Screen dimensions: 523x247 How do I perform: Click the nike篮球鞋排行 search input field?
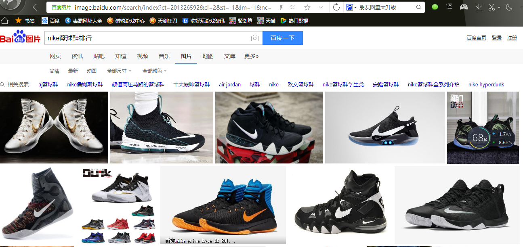[x=145, y=38]
